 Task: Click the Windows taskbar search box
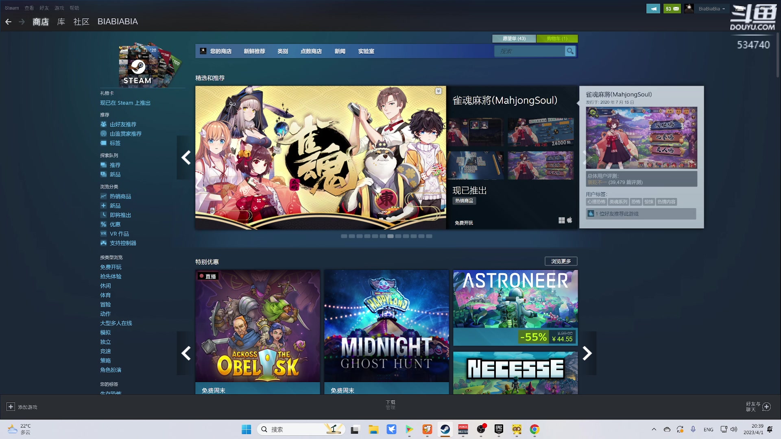(301, 429)
